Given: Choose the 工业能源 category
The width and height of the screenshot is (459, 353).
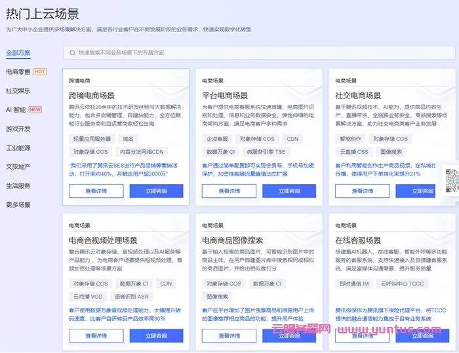Looking at the screenshot, I should point(18,147).
